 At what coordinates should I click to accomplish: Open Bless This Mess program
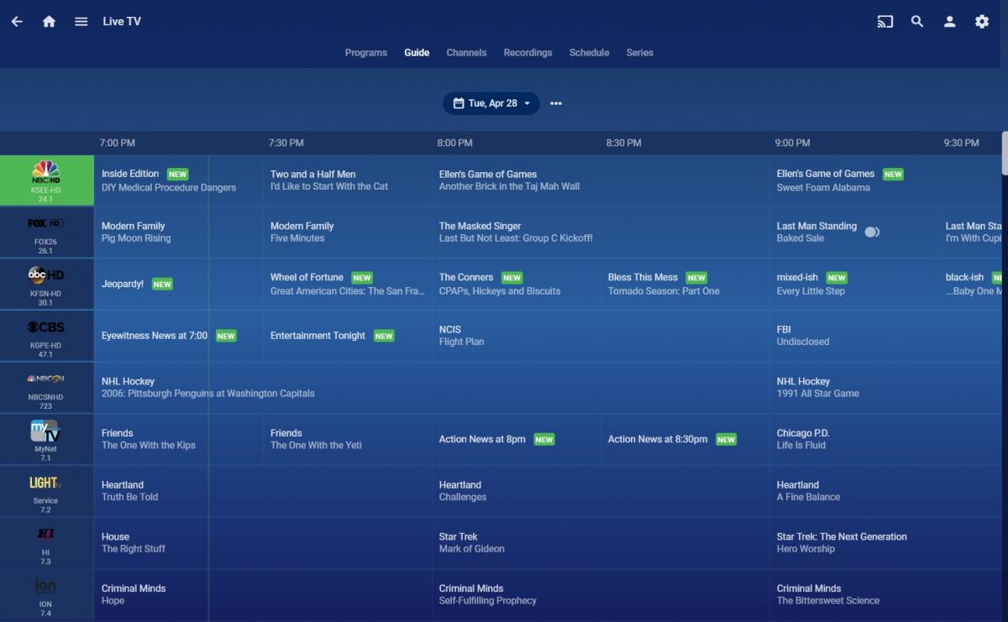click(x=685, y=284)
